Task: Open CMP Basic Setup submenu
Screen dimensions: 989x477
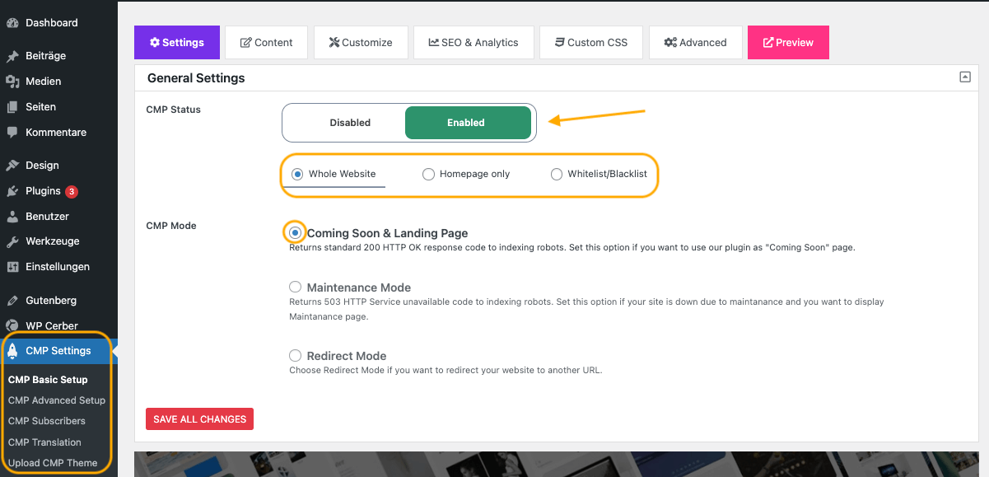Action: coord(48,380)
